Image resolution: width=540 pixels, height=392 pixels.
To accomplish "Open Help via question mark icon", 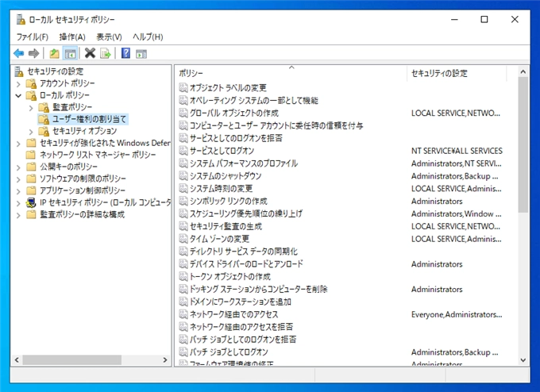I will point(125,53).
